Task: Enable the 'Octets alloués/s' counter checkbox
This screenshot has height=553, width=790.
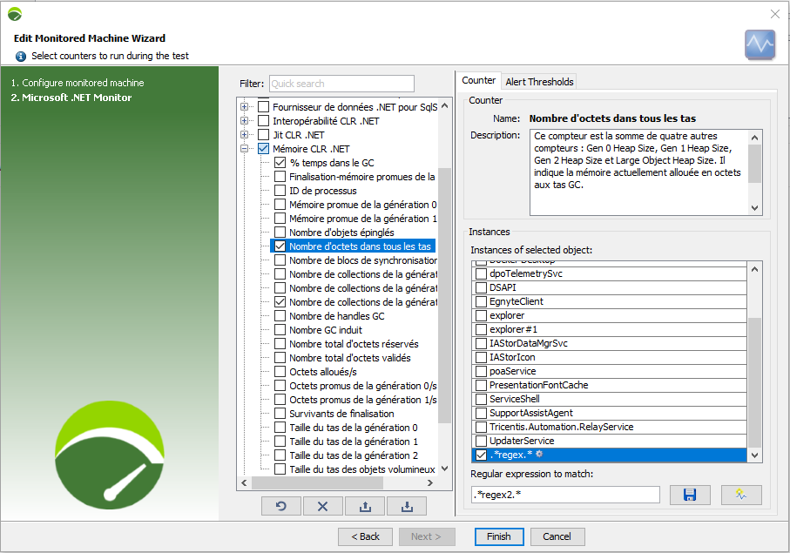Action: tap(280, 372)
